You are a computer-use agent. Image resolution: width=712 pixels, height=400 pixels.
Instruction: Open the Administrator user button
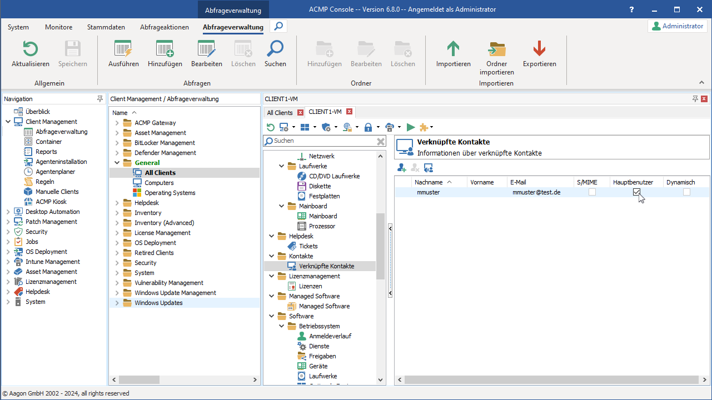(x=677, y=26)
